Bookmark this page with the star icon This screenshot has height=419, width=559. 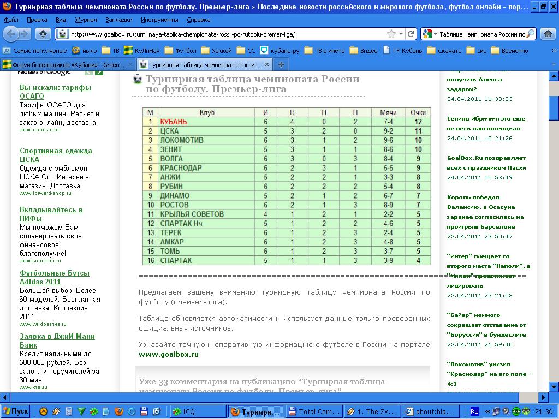click(x=391, y=34)
